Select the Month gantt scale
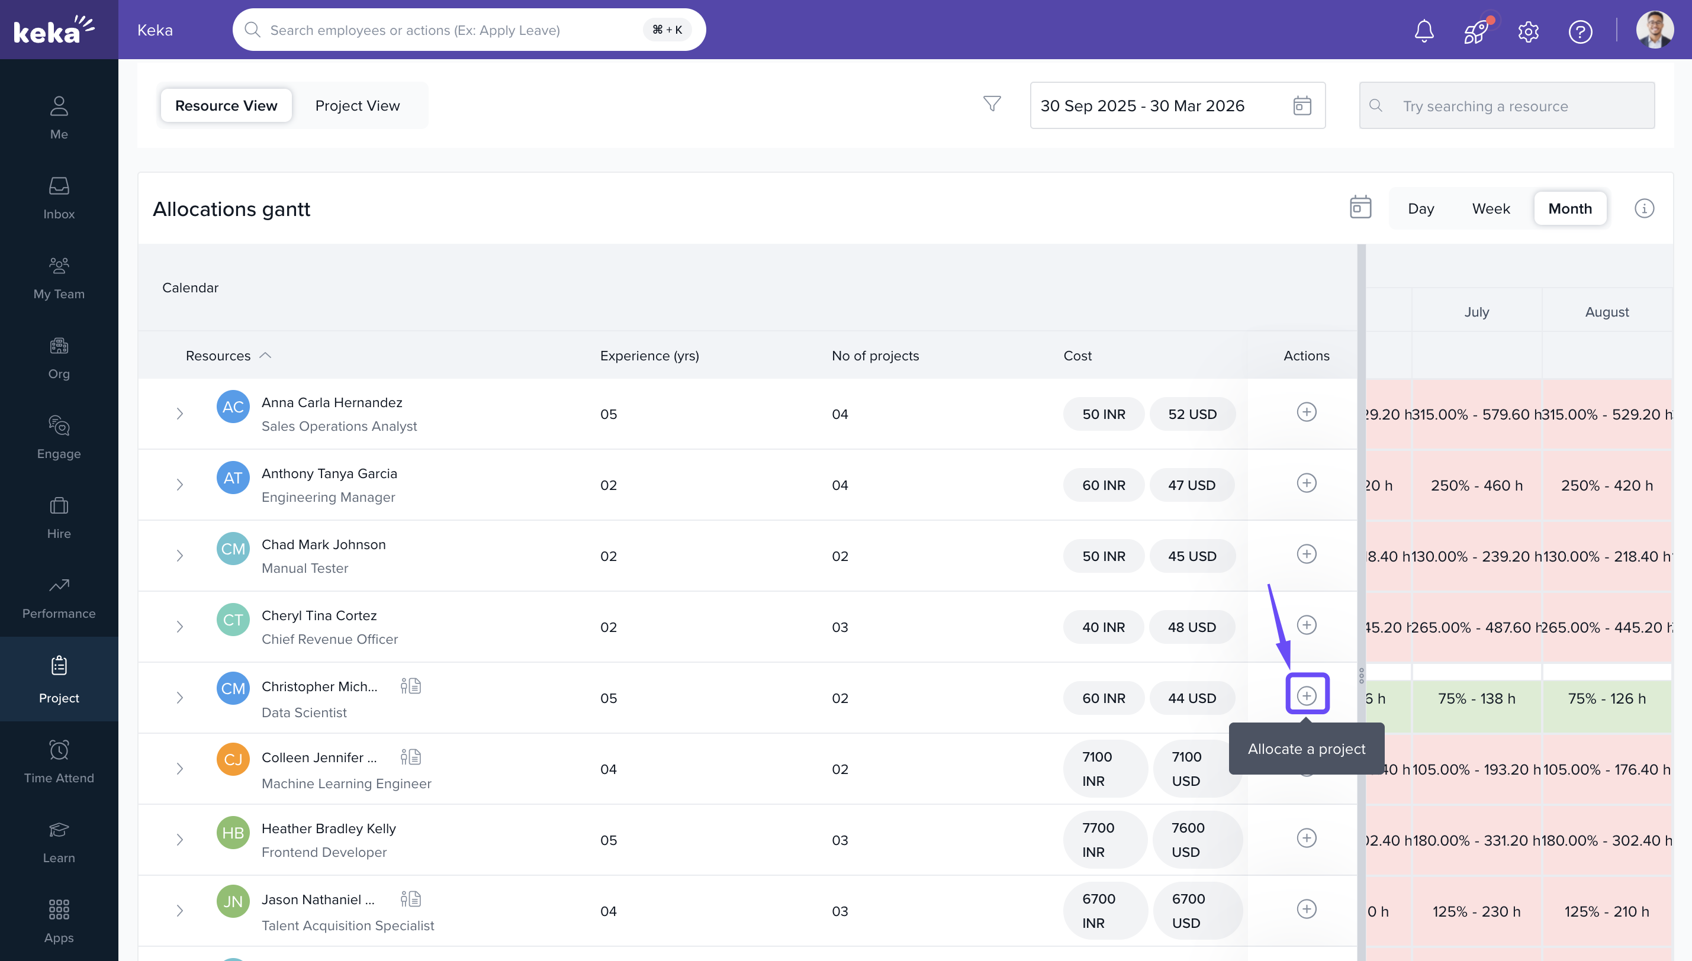The height and width of the screenshot is (961, 1692). click(x=1569, y=208)
